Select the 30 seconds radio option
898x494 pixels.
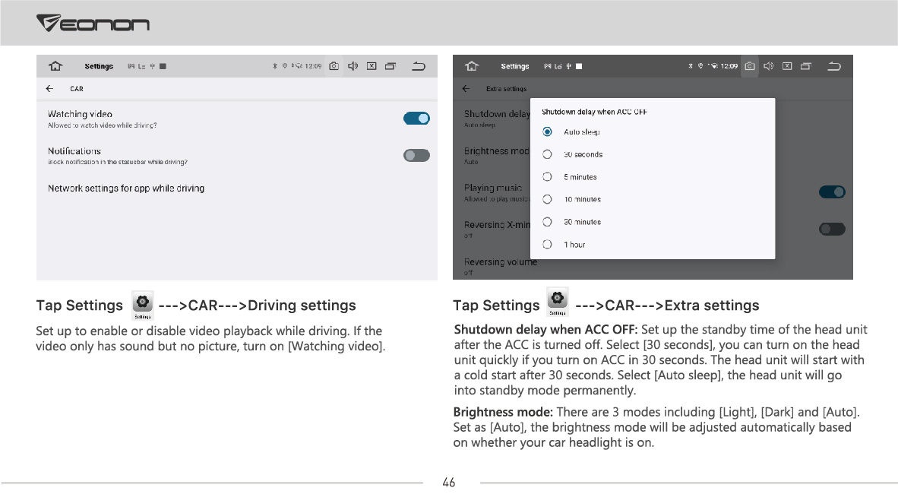click(x=548, y=154)
